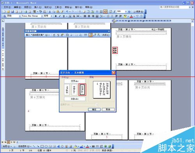Click the Fill Color bucket on the Drawing toolbar

[76, 146]
